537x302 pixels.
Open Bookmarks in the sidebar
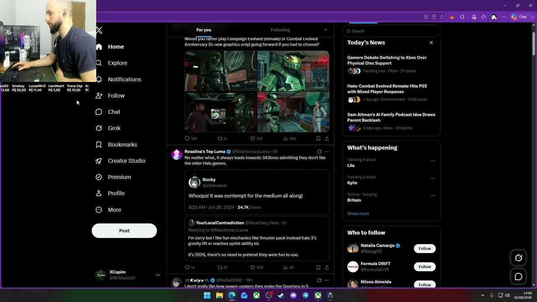117,144
